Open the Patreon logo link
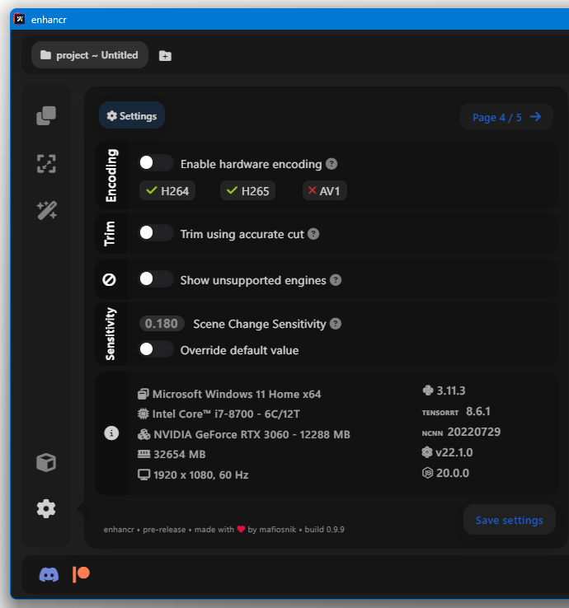The image size is (569, 608). coord(81,574)
